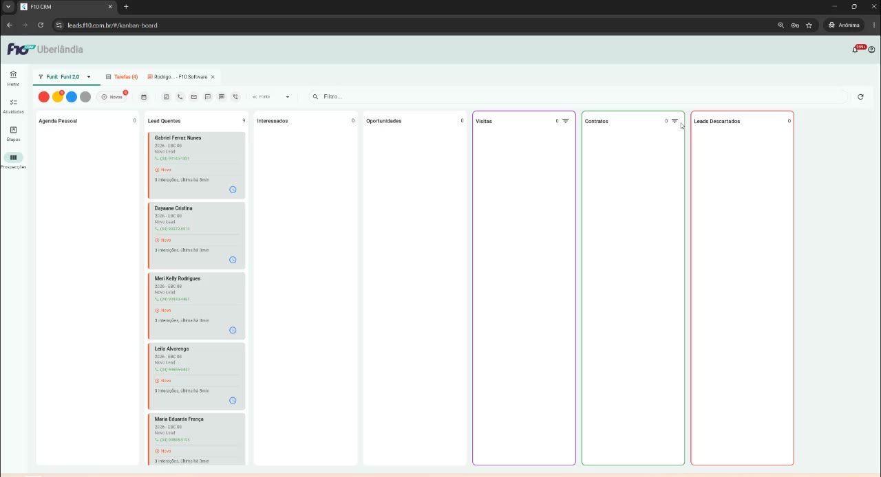The width and height of the screenshot is (881, 477).
Task: Switch to the Rodrigo - F10 Software tab
Action: tap(178, 77)
